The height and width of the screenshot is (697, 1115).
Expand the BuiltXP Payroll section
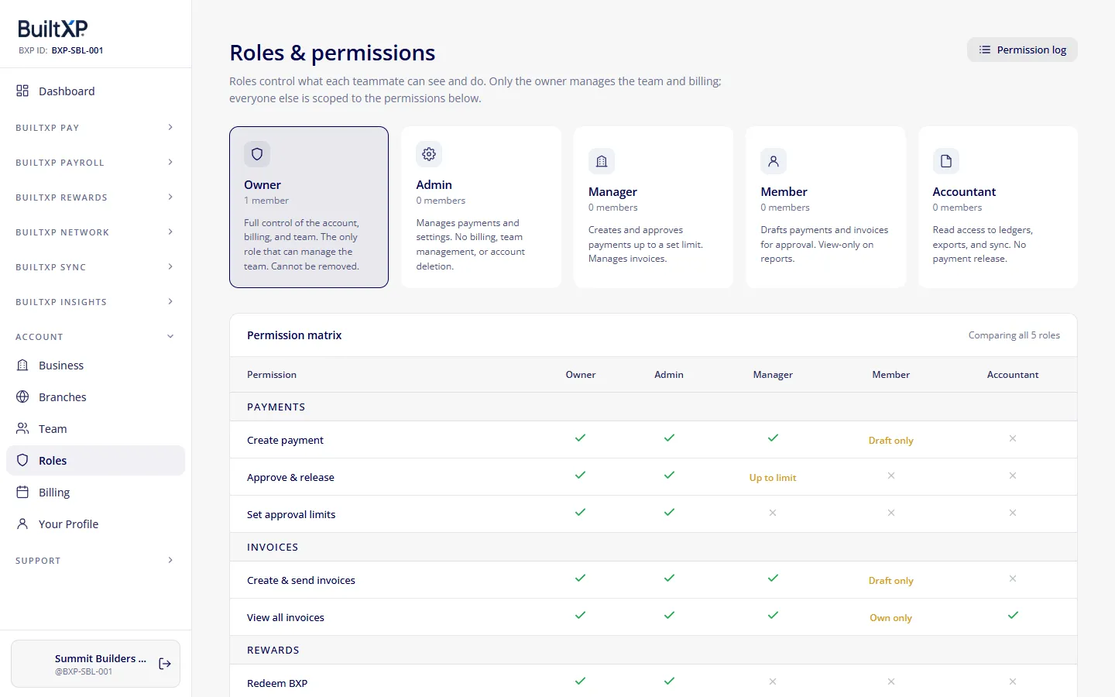pyautogui.click(x=95, y=162)
